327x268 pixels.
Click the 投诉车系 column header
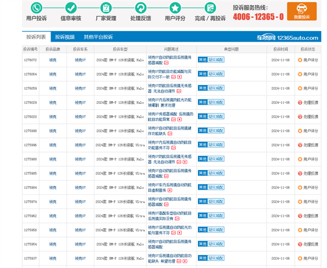(80, 49)
